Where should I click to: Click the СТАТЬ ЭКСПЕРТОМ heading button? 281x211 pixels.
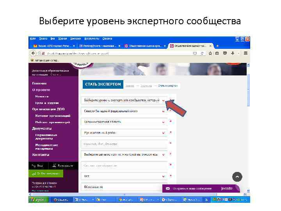coord(103,84)
